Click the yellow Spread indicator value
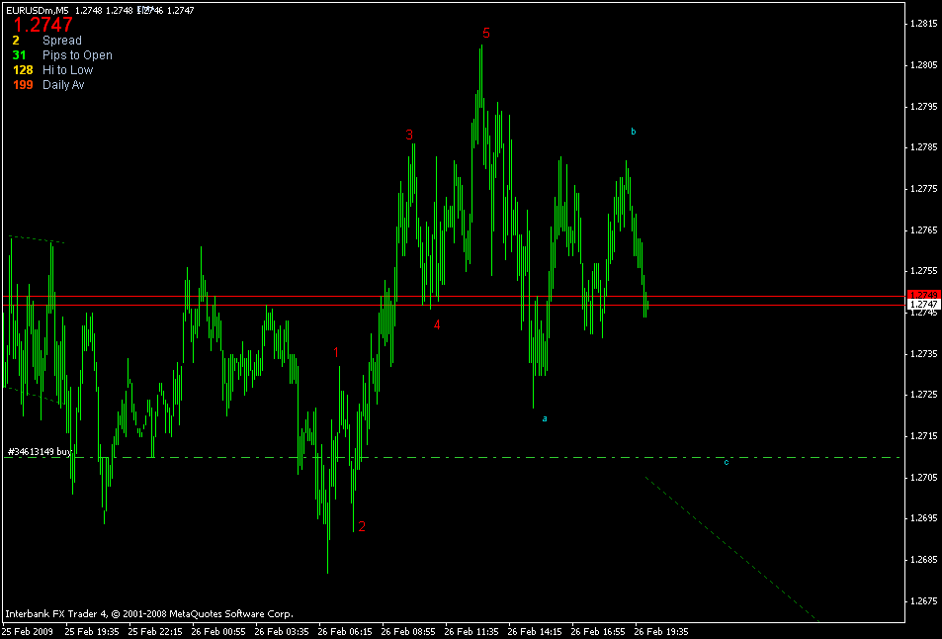This screenshot has width=942, height=639. pos(14,41)
